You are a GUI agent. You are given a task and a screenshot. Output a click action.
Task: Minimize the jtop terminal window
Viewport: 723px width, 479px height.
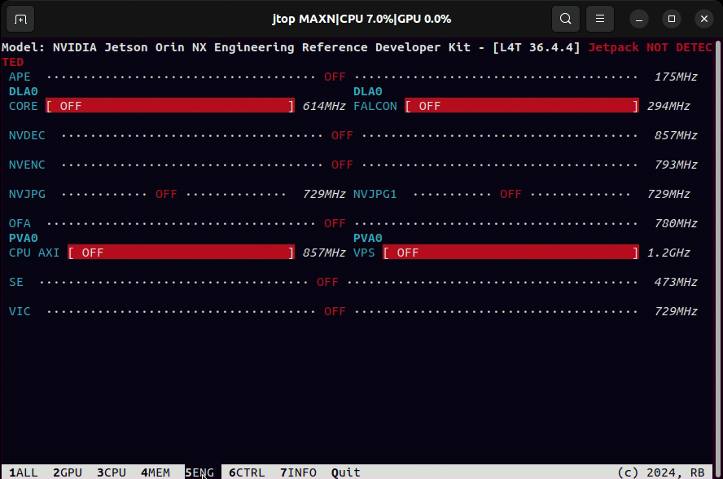click(640, 19)
